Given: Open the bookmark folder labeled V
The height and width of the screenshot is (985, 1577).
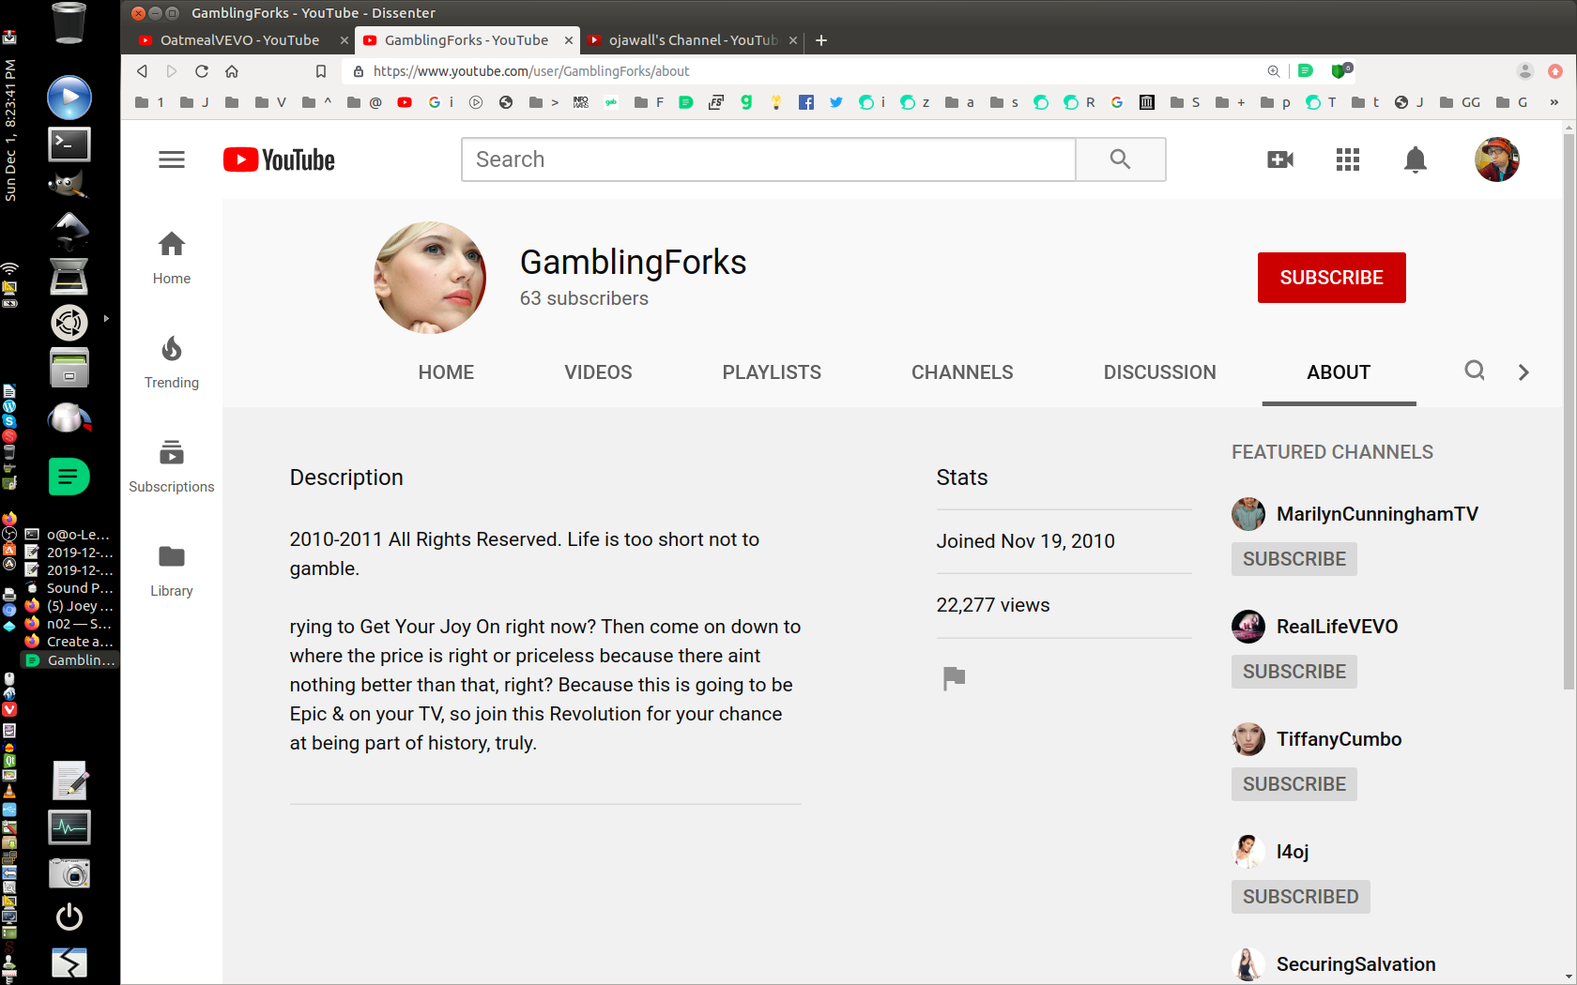Looking at the screenshot, I should 270,102.
